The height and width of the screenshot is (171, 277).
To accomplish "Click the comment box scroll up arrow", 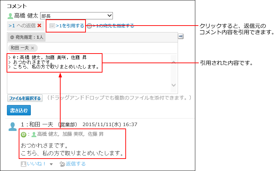I will click(x=174, y=62).
